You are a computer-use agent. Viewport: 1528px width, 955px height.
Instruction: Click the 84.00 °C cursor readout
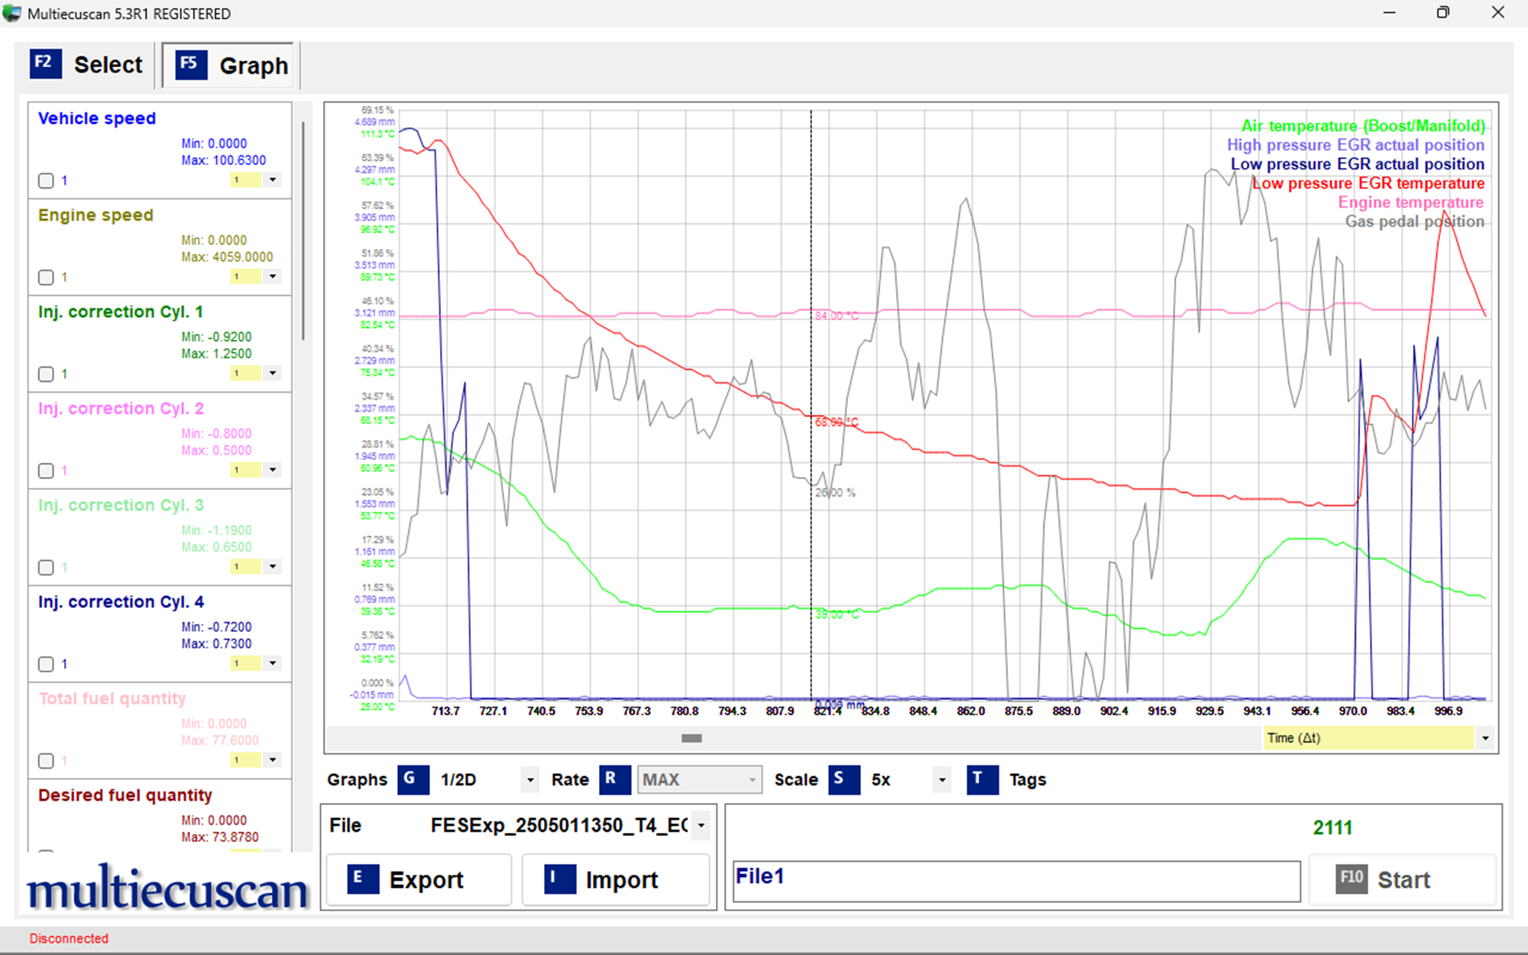point(836,316)
